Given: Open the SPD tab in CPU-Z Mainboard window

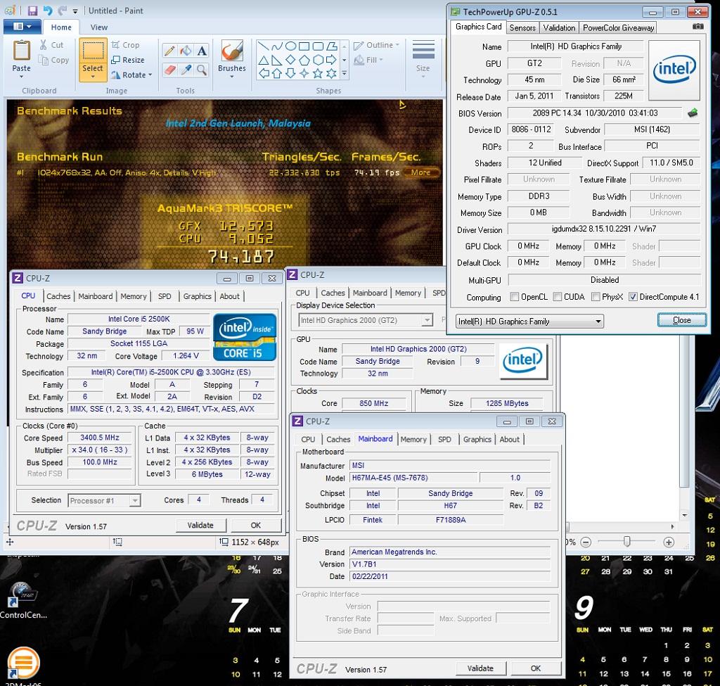Looking at the screenshot, I should click(x=444, y=439).
